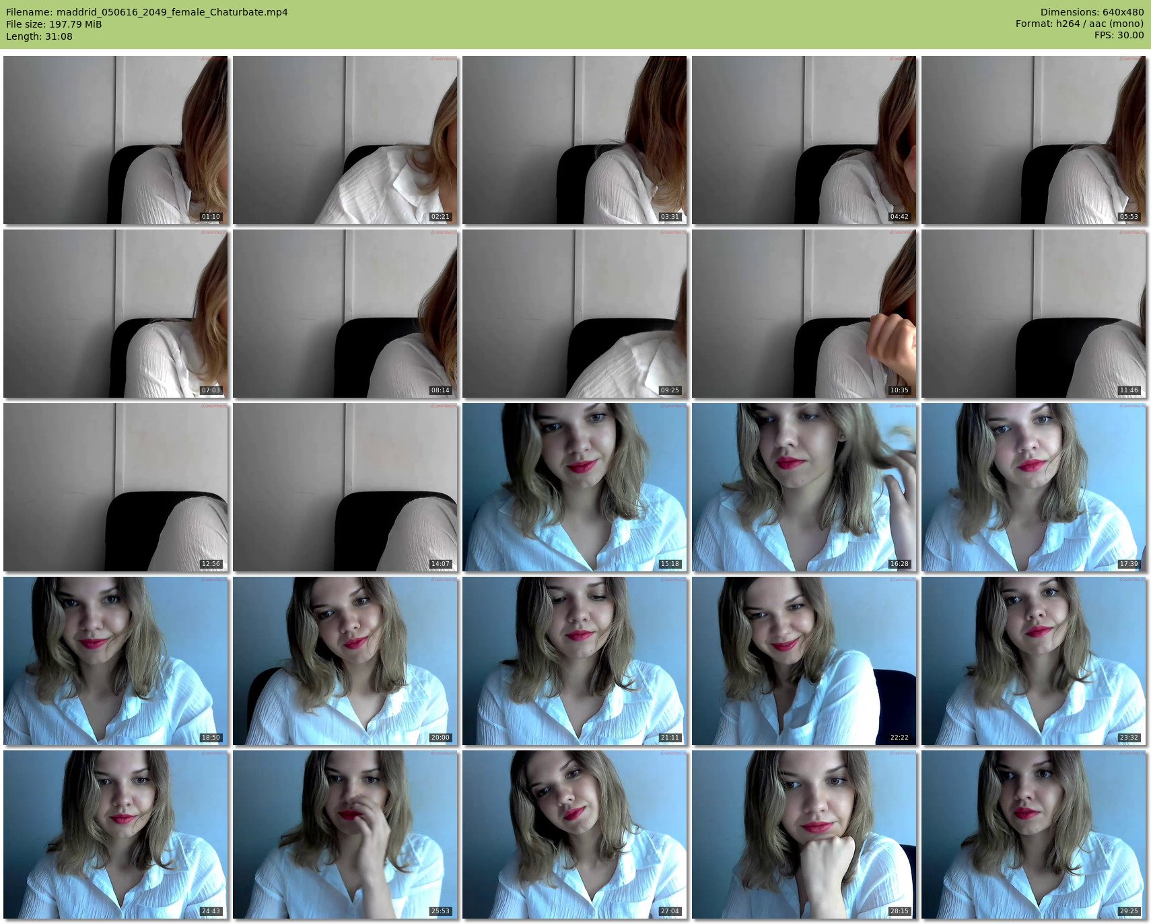Open the thumbnail at 20:00
Image resolution: width=1151 pixels, height=924 pixels.
point(345,661)
